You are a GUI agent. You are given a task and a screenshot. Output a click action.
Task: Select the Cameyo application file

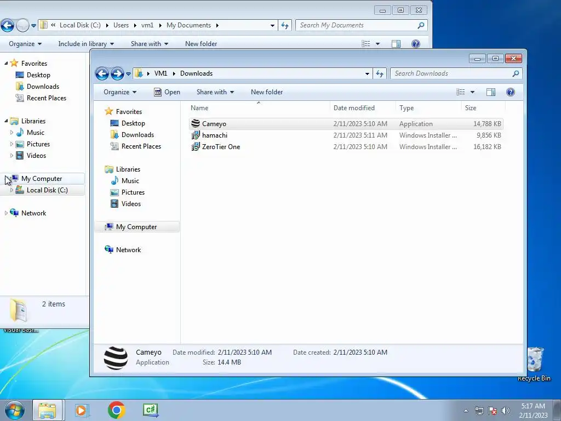(x=346, y=124)
